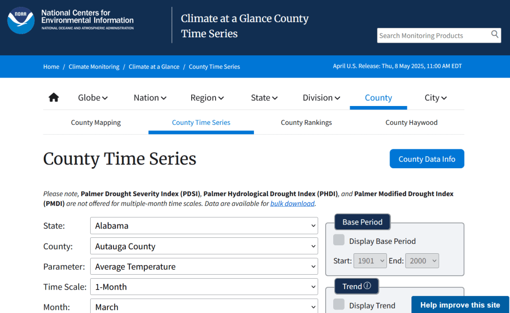Screen dimensions: 510x313
Task: Click the Climate Monitoring breadcrumb link
Action: [94, 67]
